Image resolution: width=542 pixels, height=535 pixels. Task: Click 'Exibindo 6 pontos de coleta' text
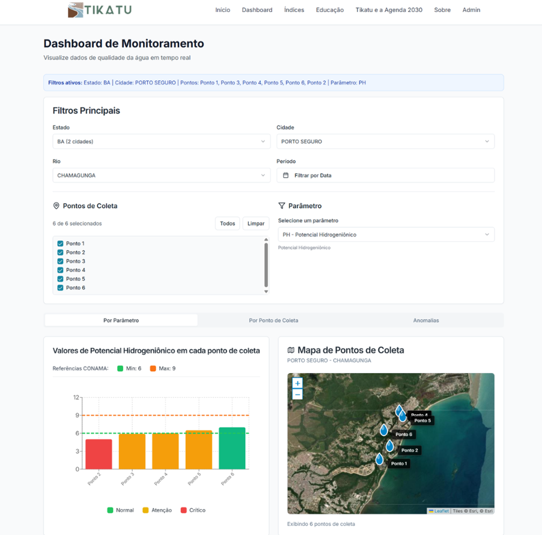(321, 524)
